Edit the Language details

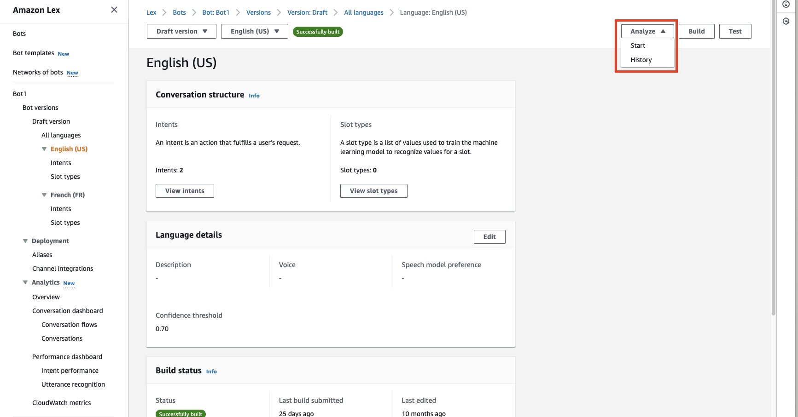(x=489, y=236)
